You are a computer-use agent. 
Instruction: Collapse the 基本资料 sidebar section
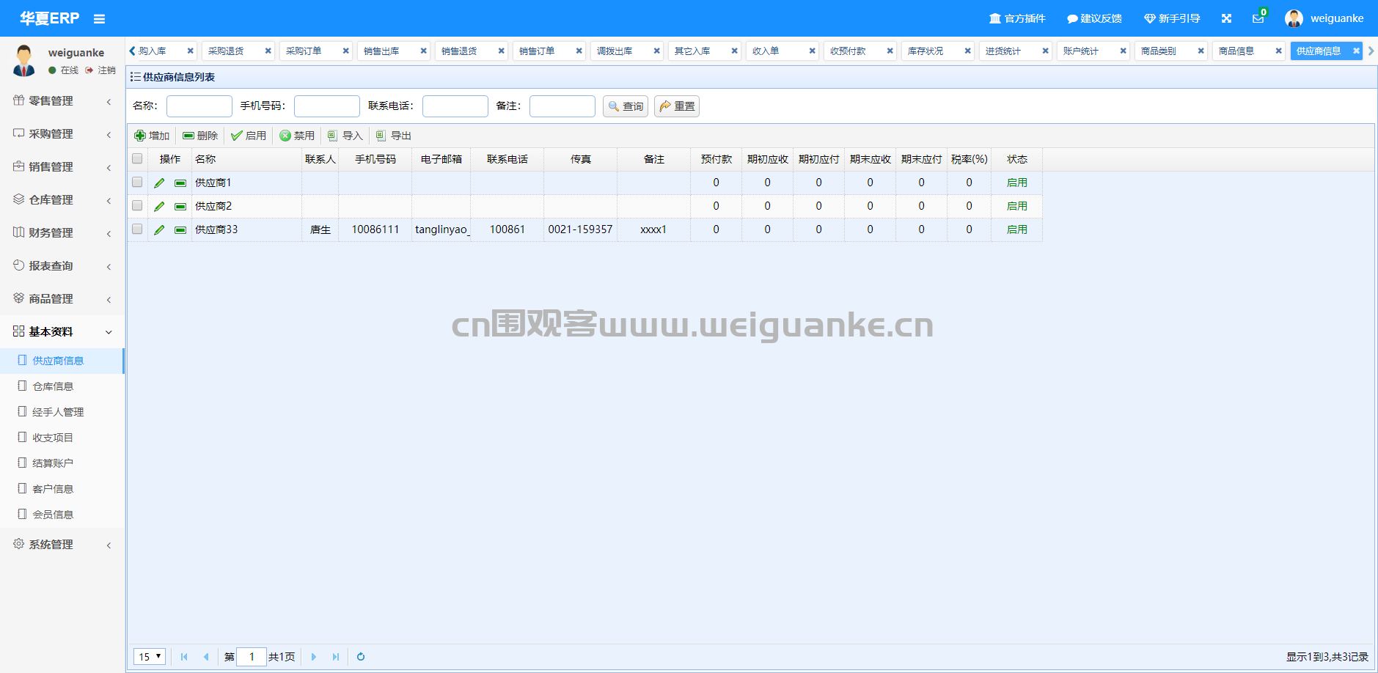62,332
